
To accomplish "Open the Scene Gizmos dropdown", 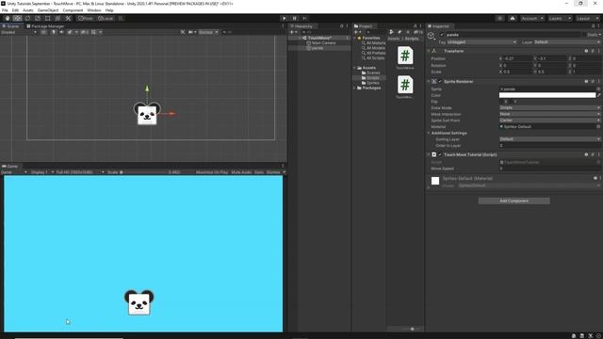I will 208,32.
